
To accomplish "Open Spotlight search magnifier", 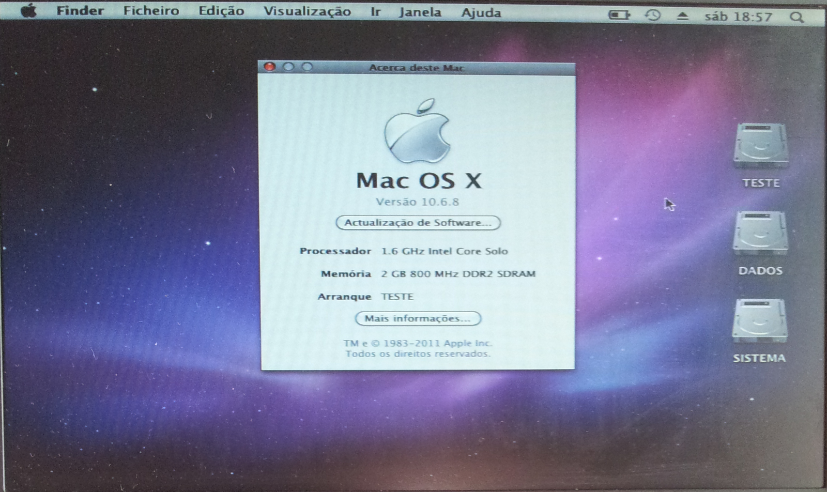I will point(797,18).
